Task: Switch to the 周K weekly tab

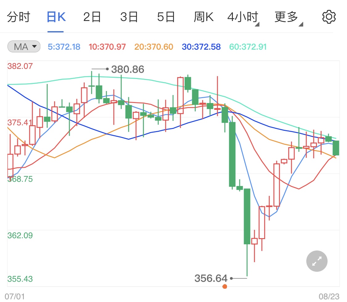Action: pos(204,17)
